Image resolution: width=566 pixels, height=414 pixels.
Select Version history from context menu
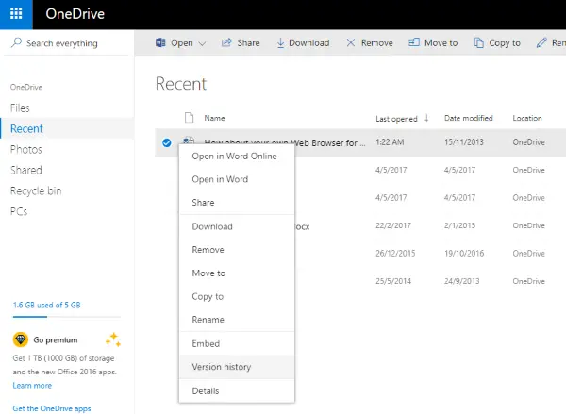(x=222, y=367)
